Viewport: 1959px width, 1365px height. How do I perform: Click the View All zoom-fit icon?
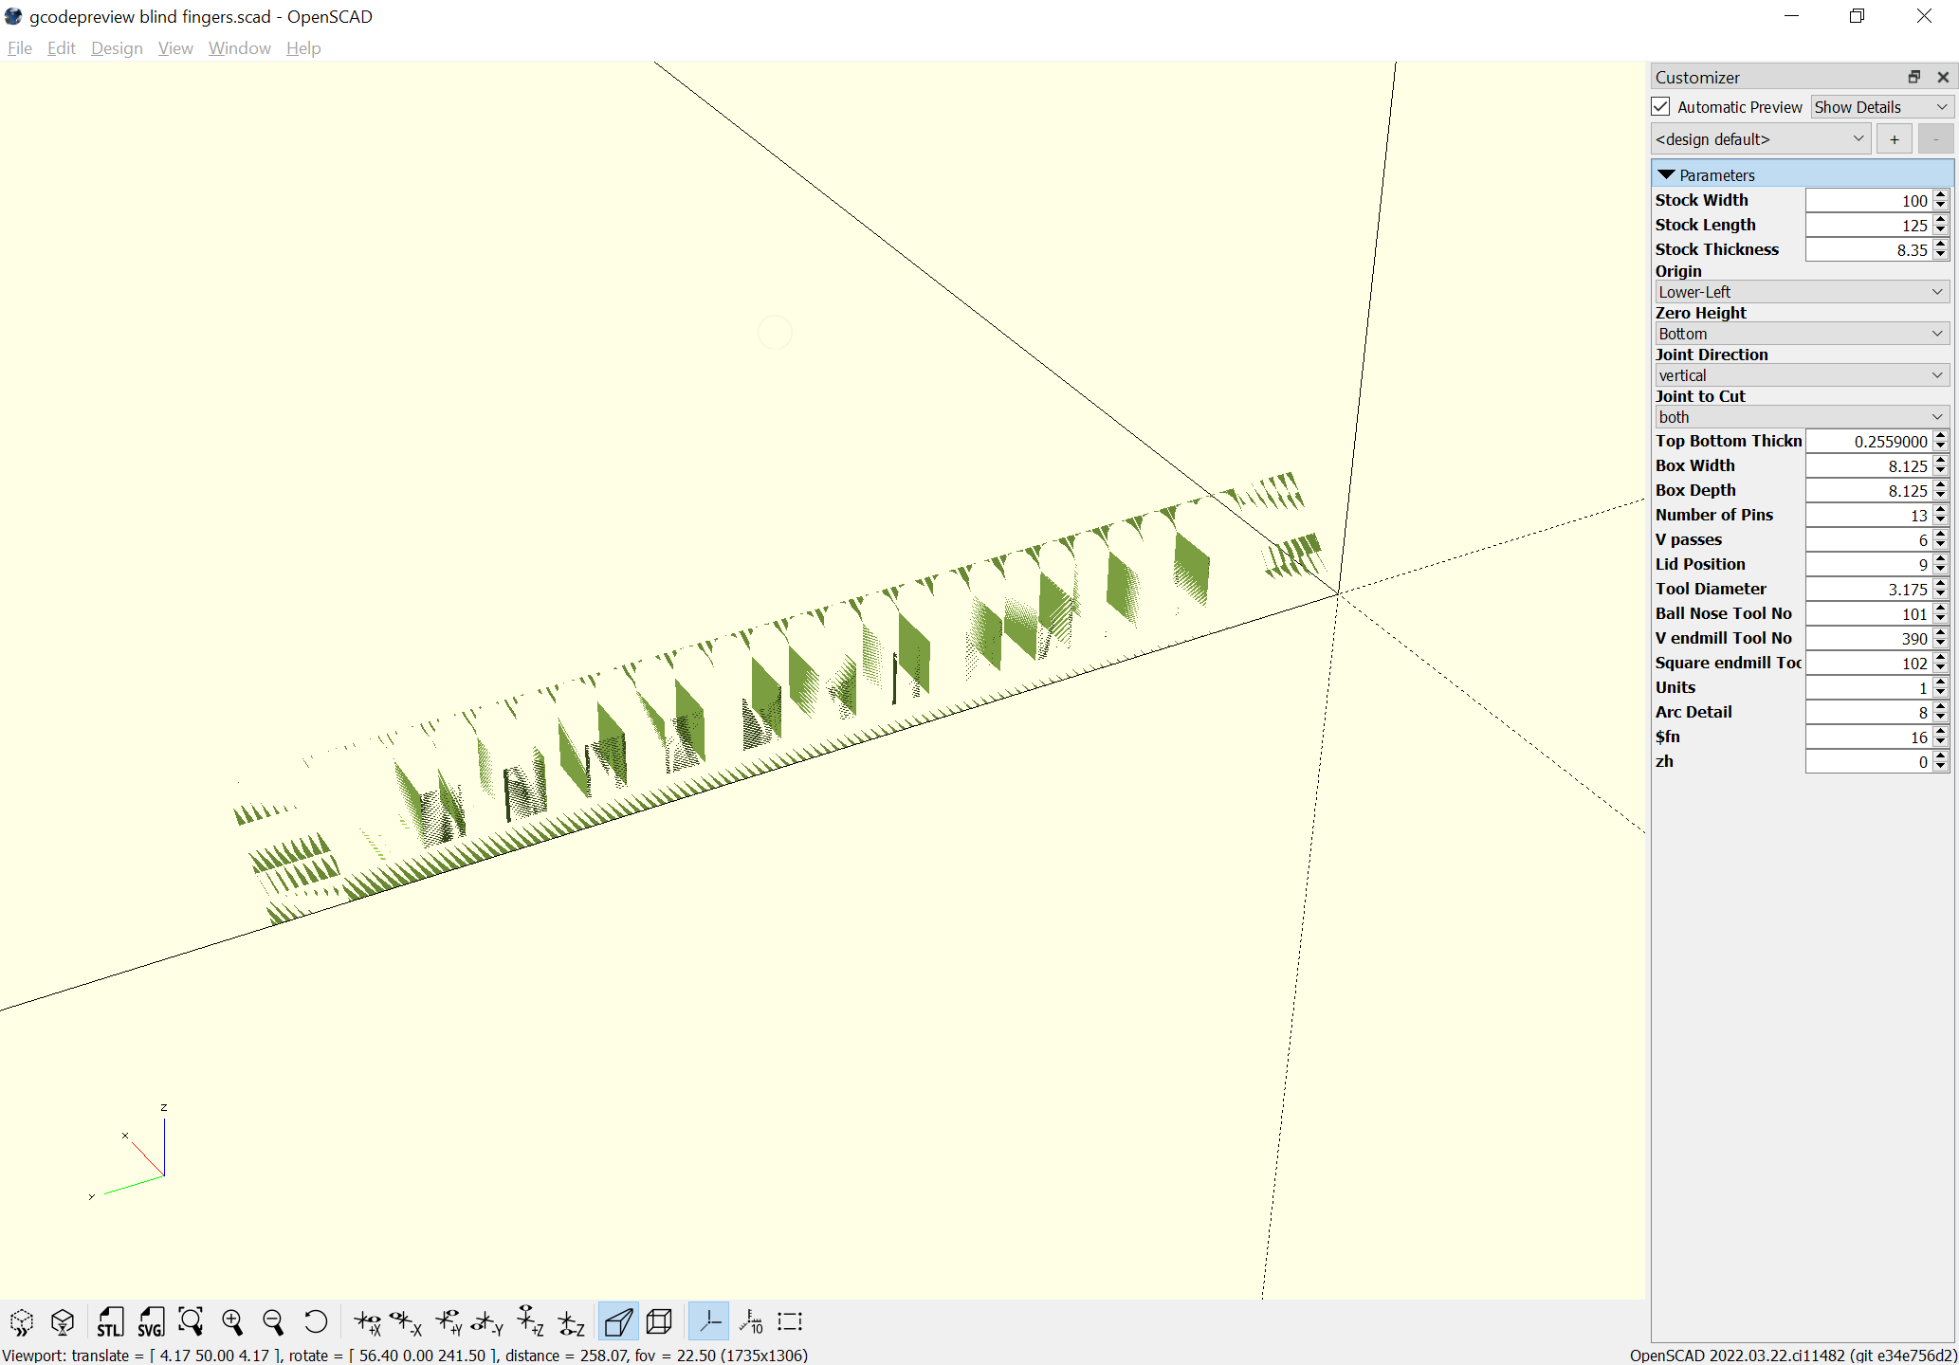point(191,1321)
